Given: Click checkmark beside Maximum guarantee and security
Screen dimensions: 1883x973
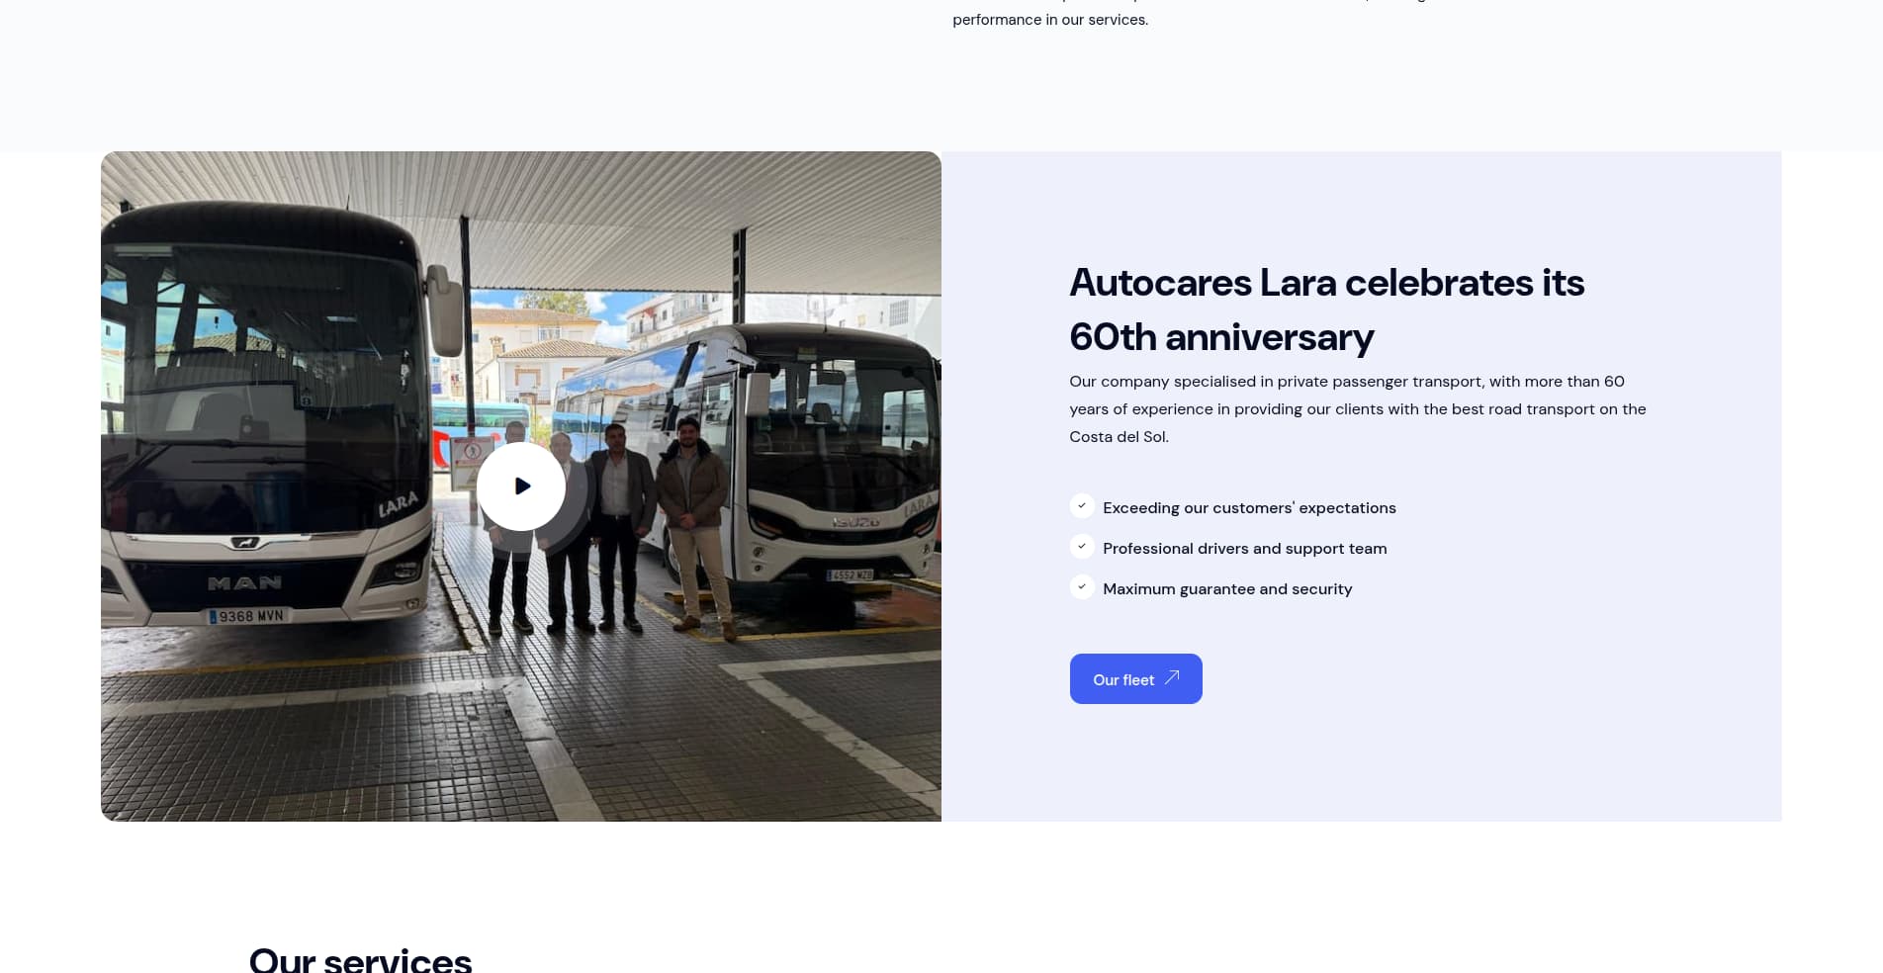Looking at the screenshot, I should pyautogui.click(x=1082, y=587).
